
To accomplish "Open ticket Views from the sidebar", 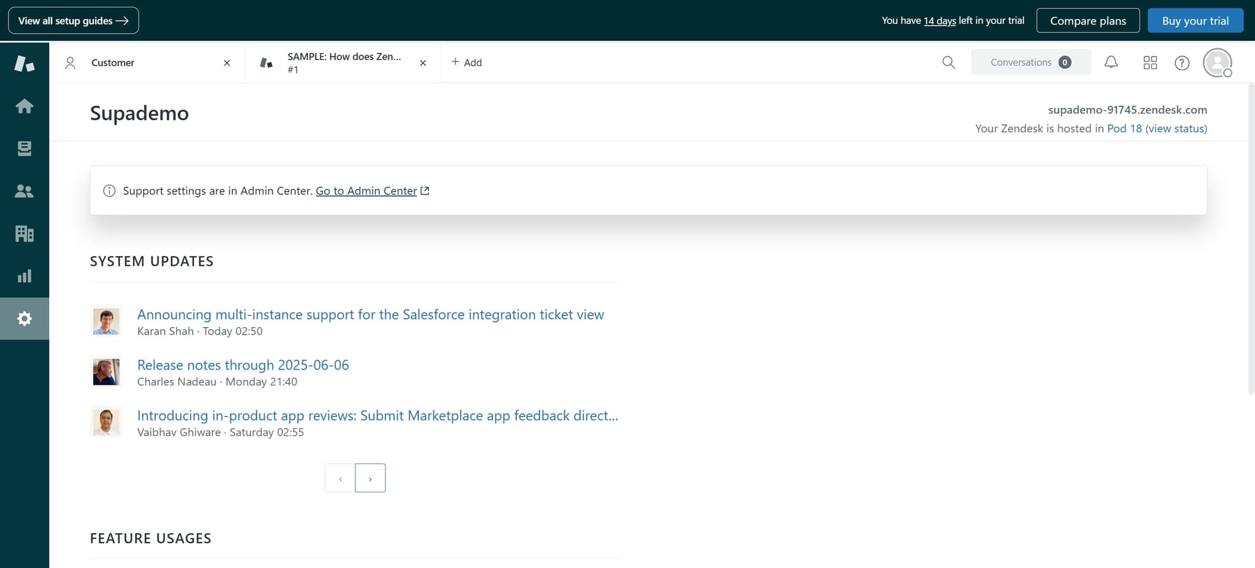I will coord(25,148).
